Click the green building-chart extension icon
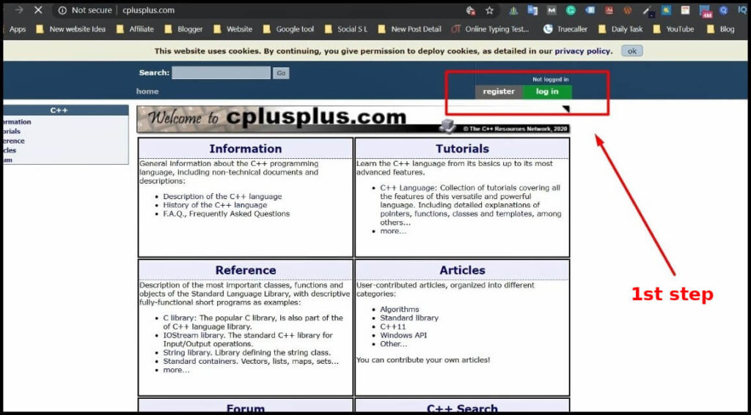 [x=513, y=10]
